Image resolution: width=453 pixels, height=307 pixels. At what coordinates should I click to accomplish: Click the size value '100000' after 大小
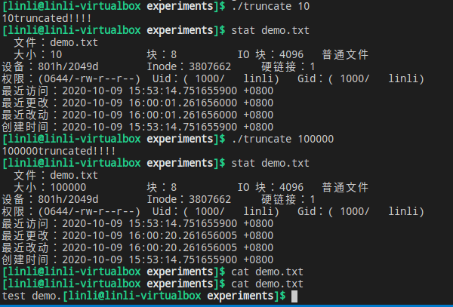coord(68,187)
